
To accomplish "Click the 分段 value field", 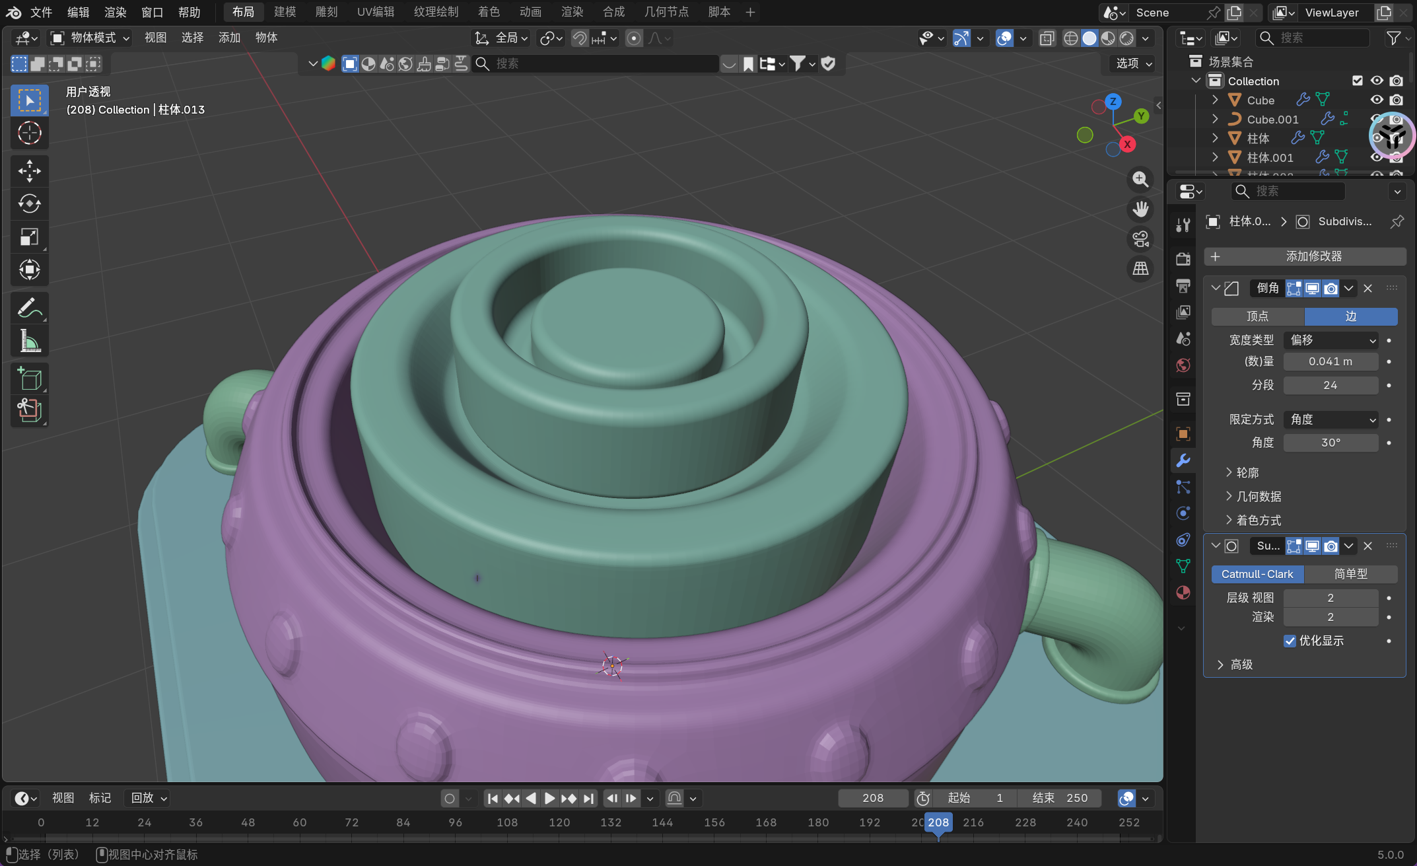I will (x=1331, y=385).
